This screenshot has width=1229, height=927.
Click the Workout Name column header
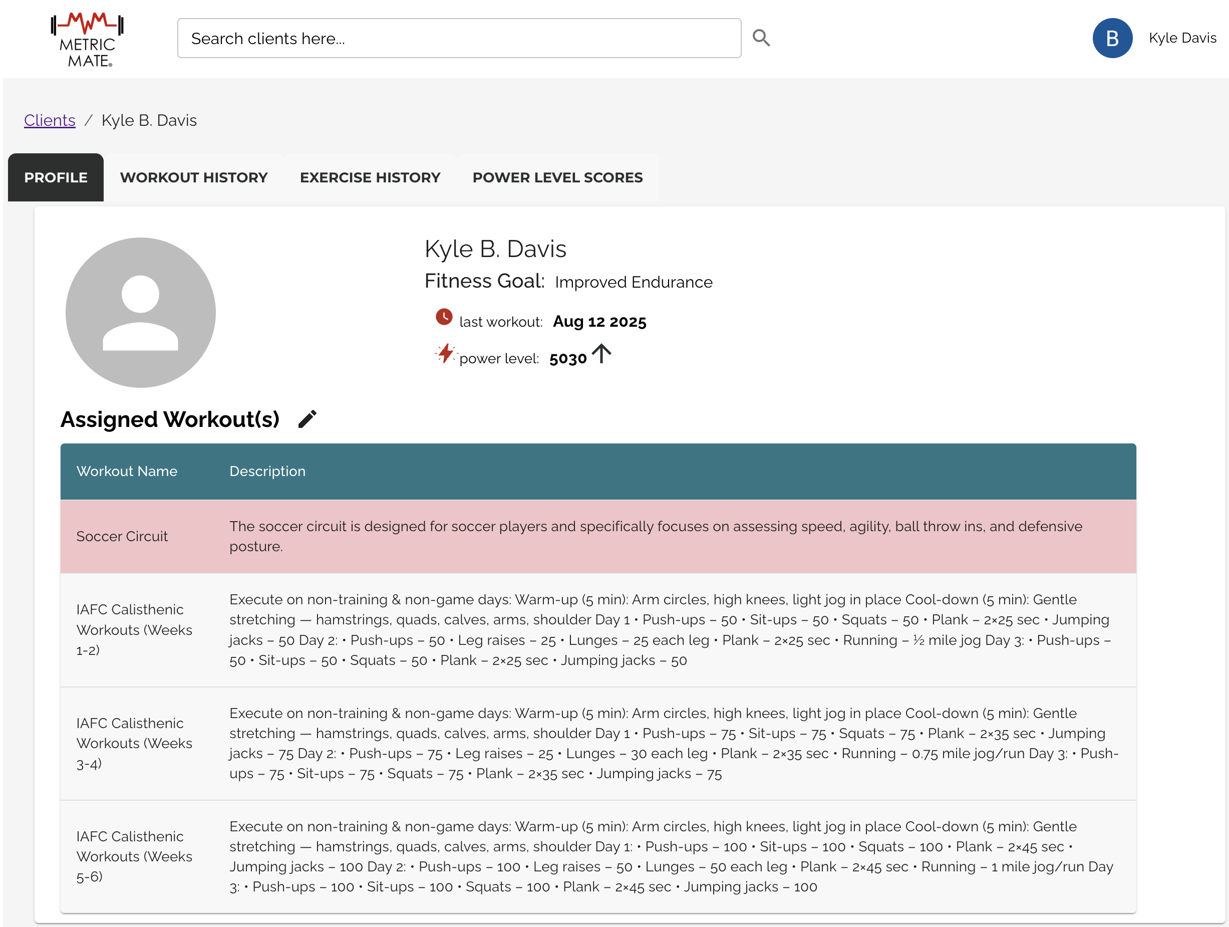[x=127, y=472]
